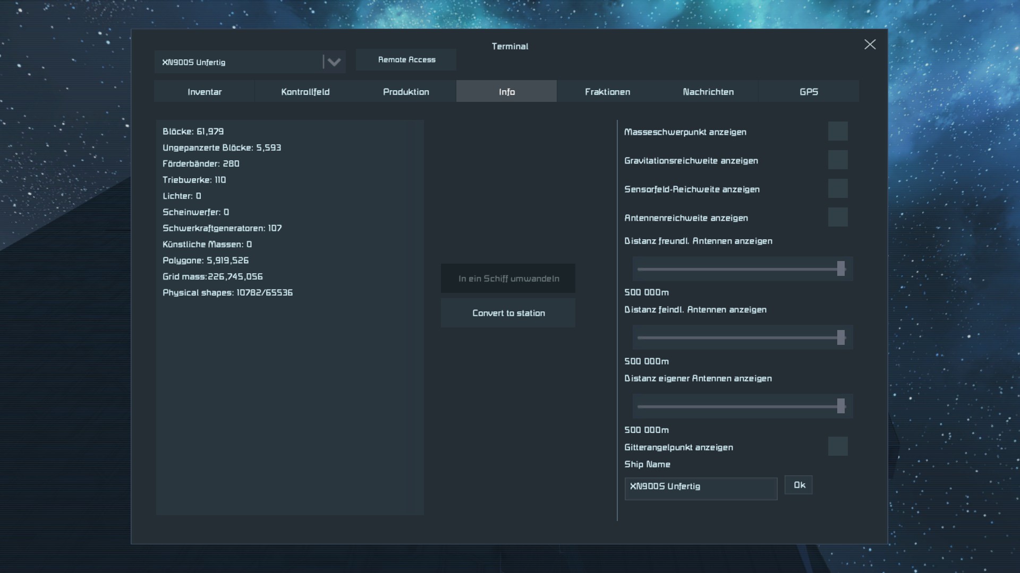Expand the XN9005 Unfertig grid dropdown
The height and width of the screenshot is (573, 1020).
(x=334, y=62)
